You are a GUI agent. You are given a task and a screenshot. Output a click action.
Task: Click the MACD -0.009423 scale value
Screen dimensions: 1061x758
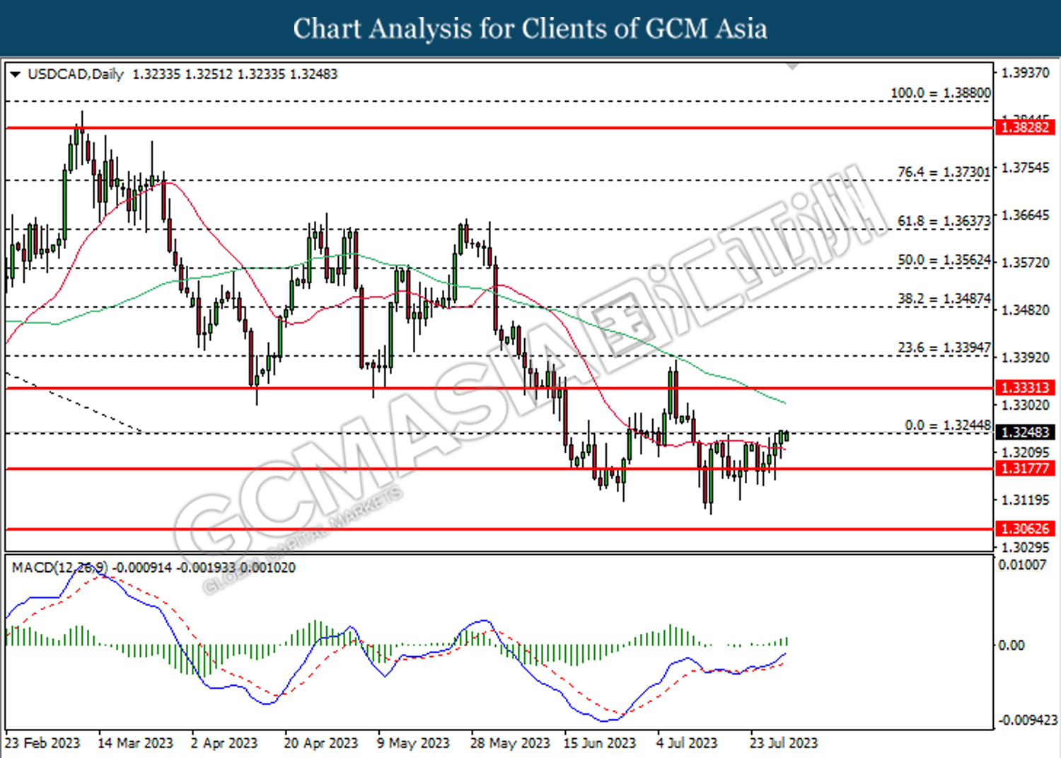coord(1028,720)
